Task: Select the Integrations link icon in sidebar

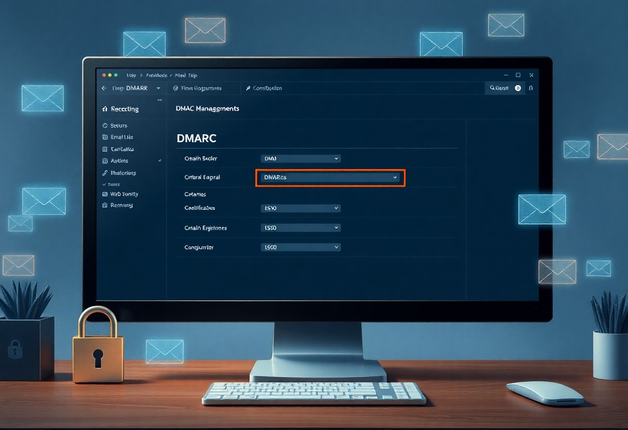Action: (x=104, y=173)
